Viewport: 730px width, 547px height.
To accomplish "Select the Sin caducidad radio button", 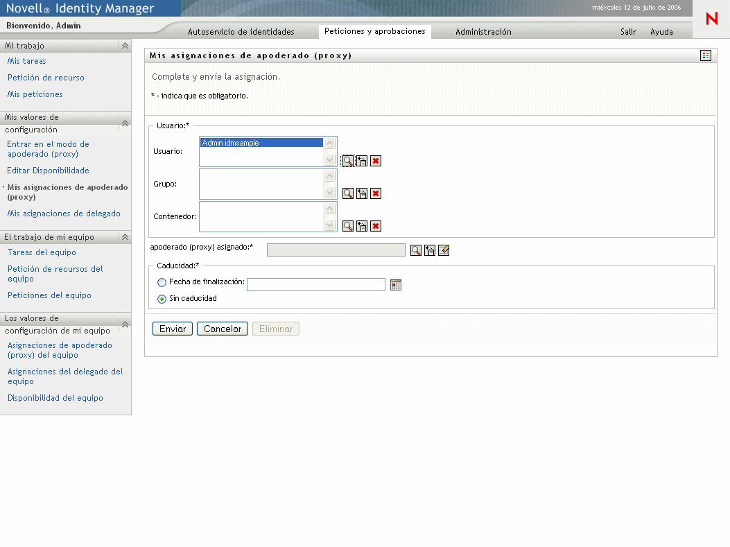I will coord(162,299).
